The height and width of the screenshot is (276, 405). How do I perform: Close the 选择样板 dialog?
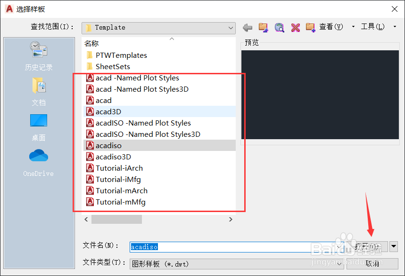(395, 9)
